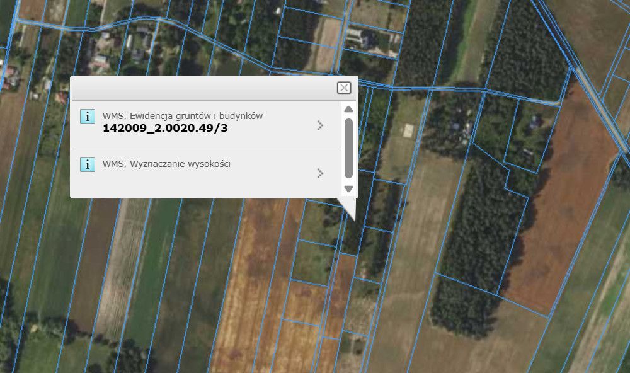Close the WMS info popup
The width and height of the screenshot is (630, 373).
[343, 88]
